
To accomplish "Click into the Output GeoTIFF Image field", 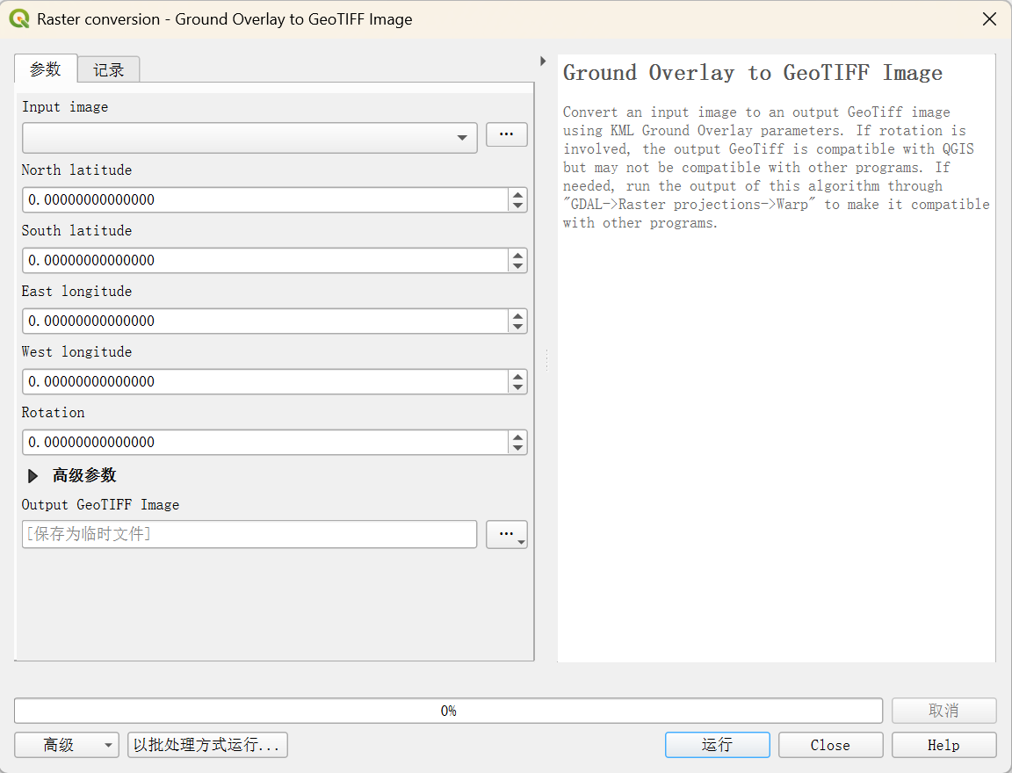I will [x=249, y=534].
